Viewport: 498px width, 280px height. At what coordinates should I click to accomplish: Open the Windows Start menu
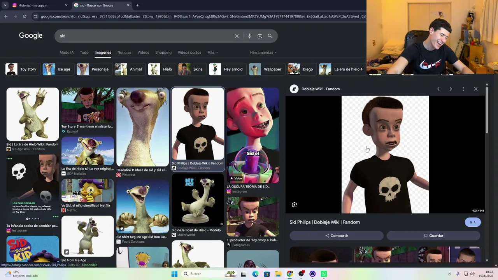[174, 274]
